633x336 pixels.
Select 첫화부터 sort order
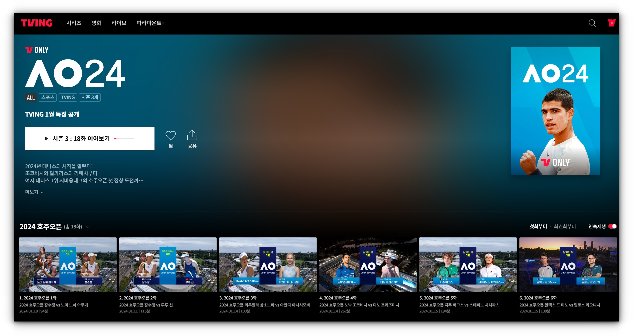[x=538, y=226]
